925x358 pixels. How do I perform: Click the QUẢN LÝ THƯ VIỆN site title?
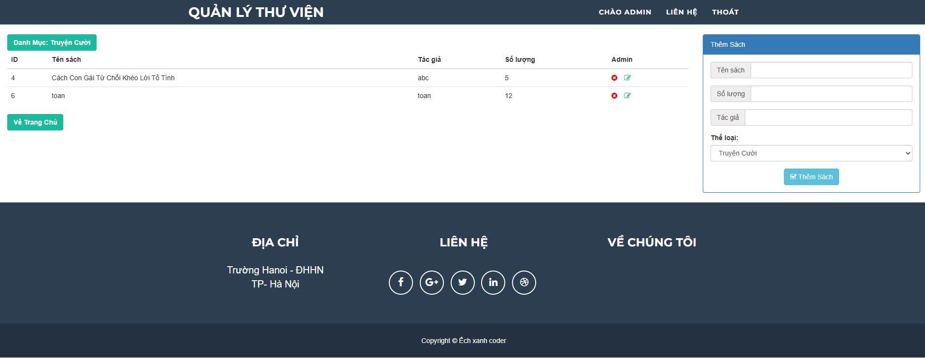coord(256,12)
